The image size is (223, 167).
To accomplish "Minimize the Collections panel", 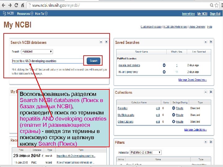I will tap(206, 92).
